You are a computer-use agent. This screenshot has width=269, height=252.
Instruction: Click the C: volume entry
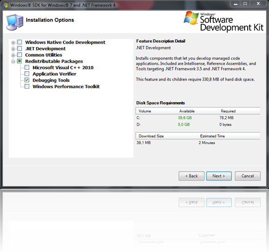point(138,118)
